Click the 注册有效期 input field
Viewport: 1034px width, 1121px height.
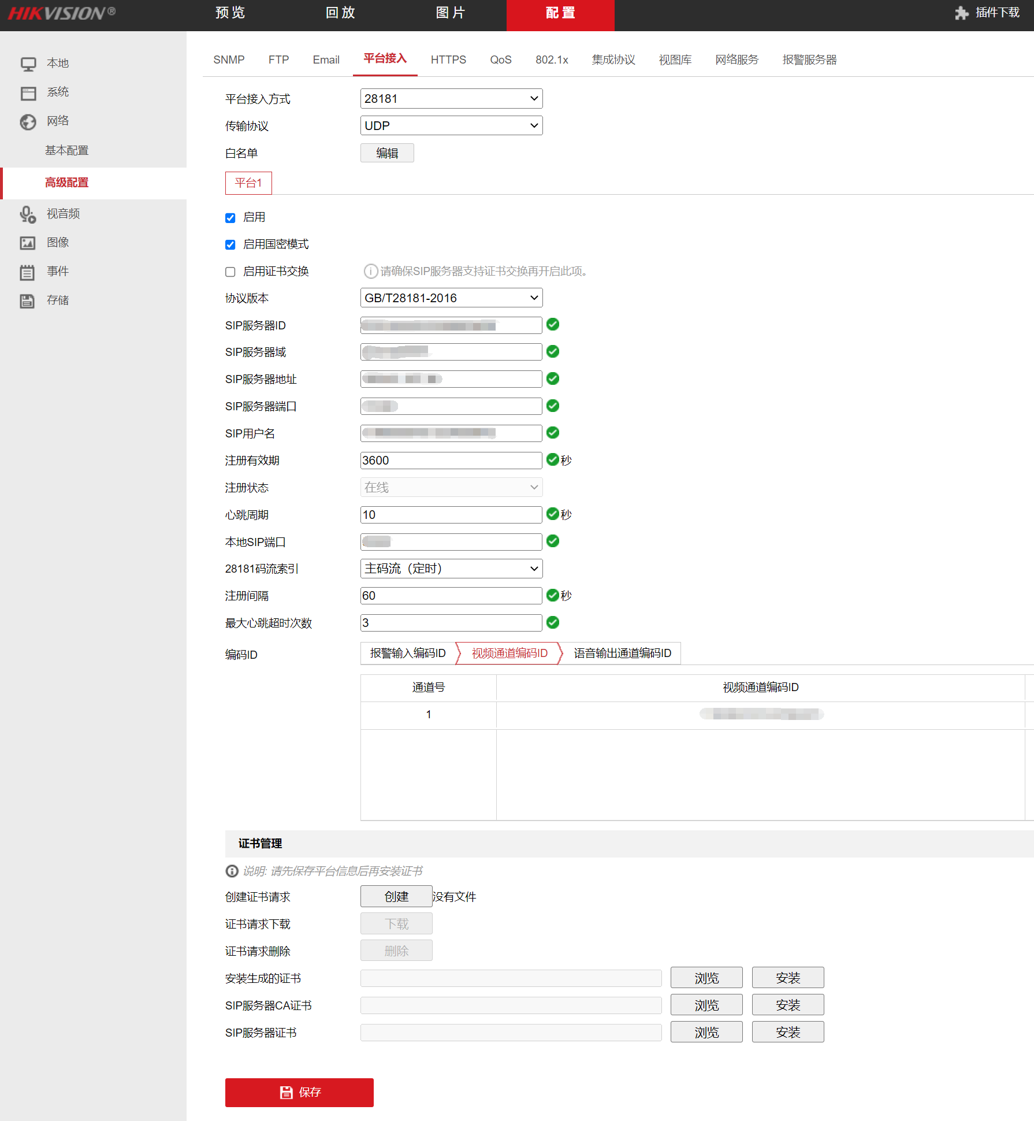click(x=451, y=461)
